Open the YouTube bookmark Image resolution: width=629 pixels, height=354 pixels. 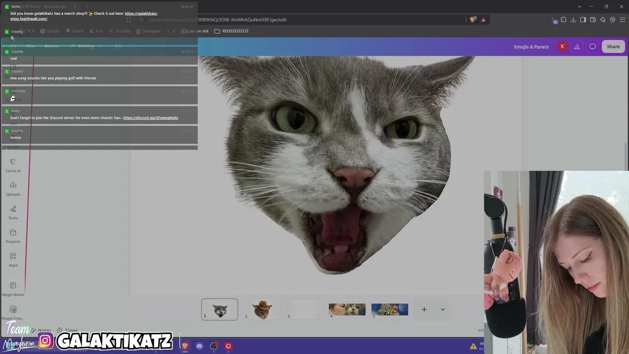click(x=119, y=31)
